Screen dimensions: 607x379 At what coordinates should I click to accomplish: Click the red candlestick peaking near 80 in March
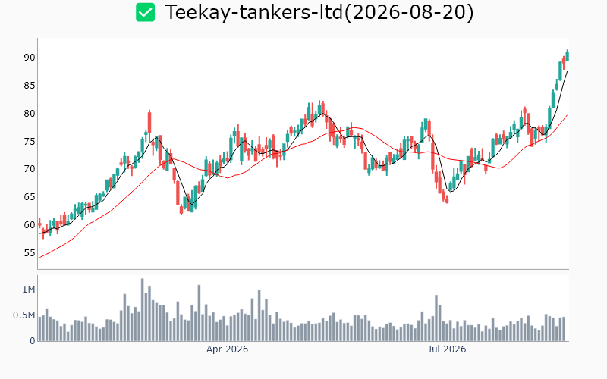point(149,121)
